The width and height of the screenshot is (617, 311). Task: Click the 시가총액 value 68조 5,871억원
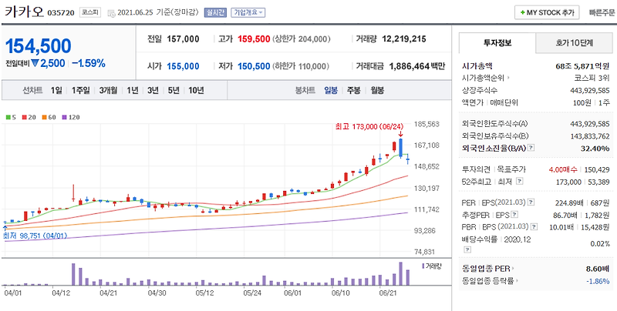click(582, 65)
